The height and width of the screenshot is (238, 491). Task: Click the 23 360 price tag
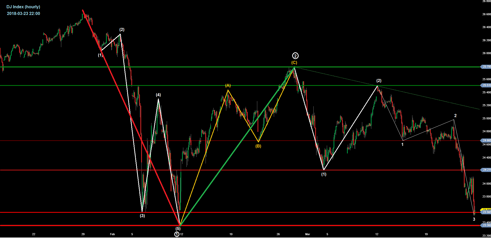486,225
